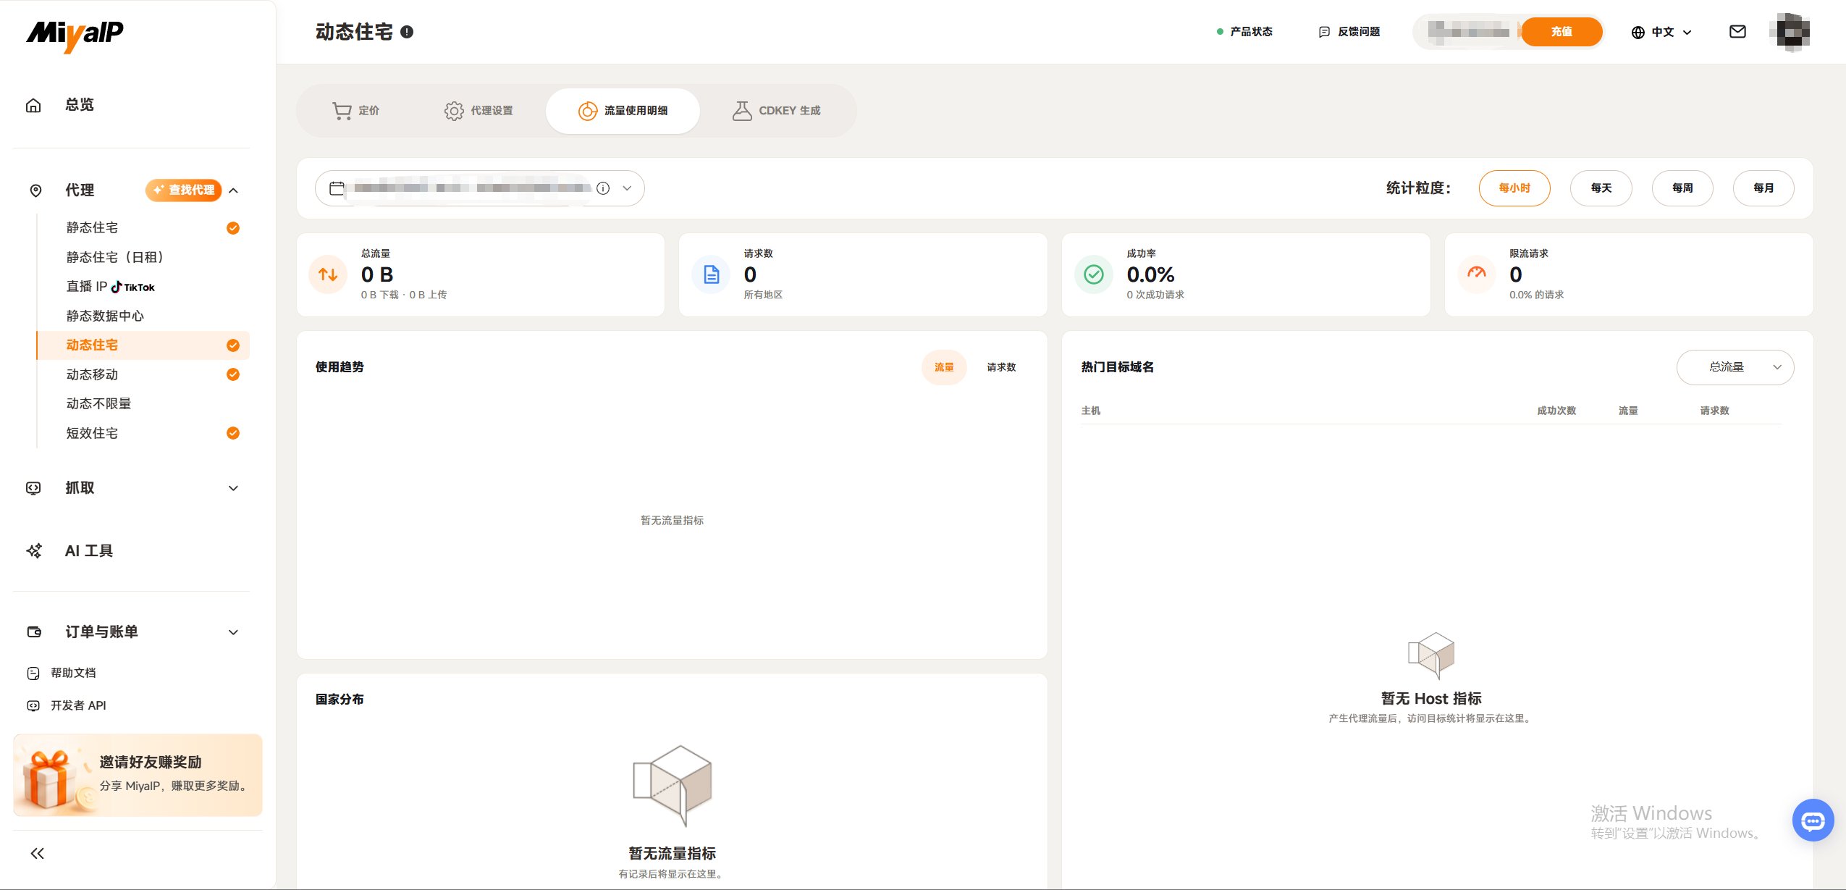Image resolution: width=1846 pixels, height=890 pixels.
Task: Click the 代理 location pin icon
Action: (35, 190)
